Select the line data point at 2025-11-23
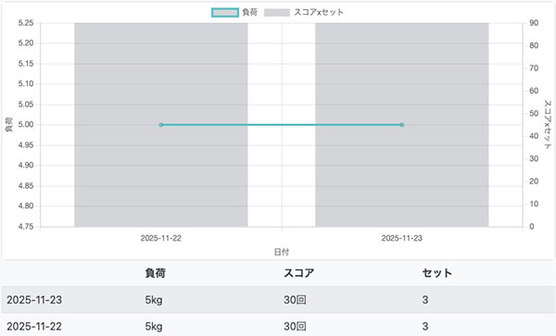Viewport: 556px width, 336px height. [402, 125]
